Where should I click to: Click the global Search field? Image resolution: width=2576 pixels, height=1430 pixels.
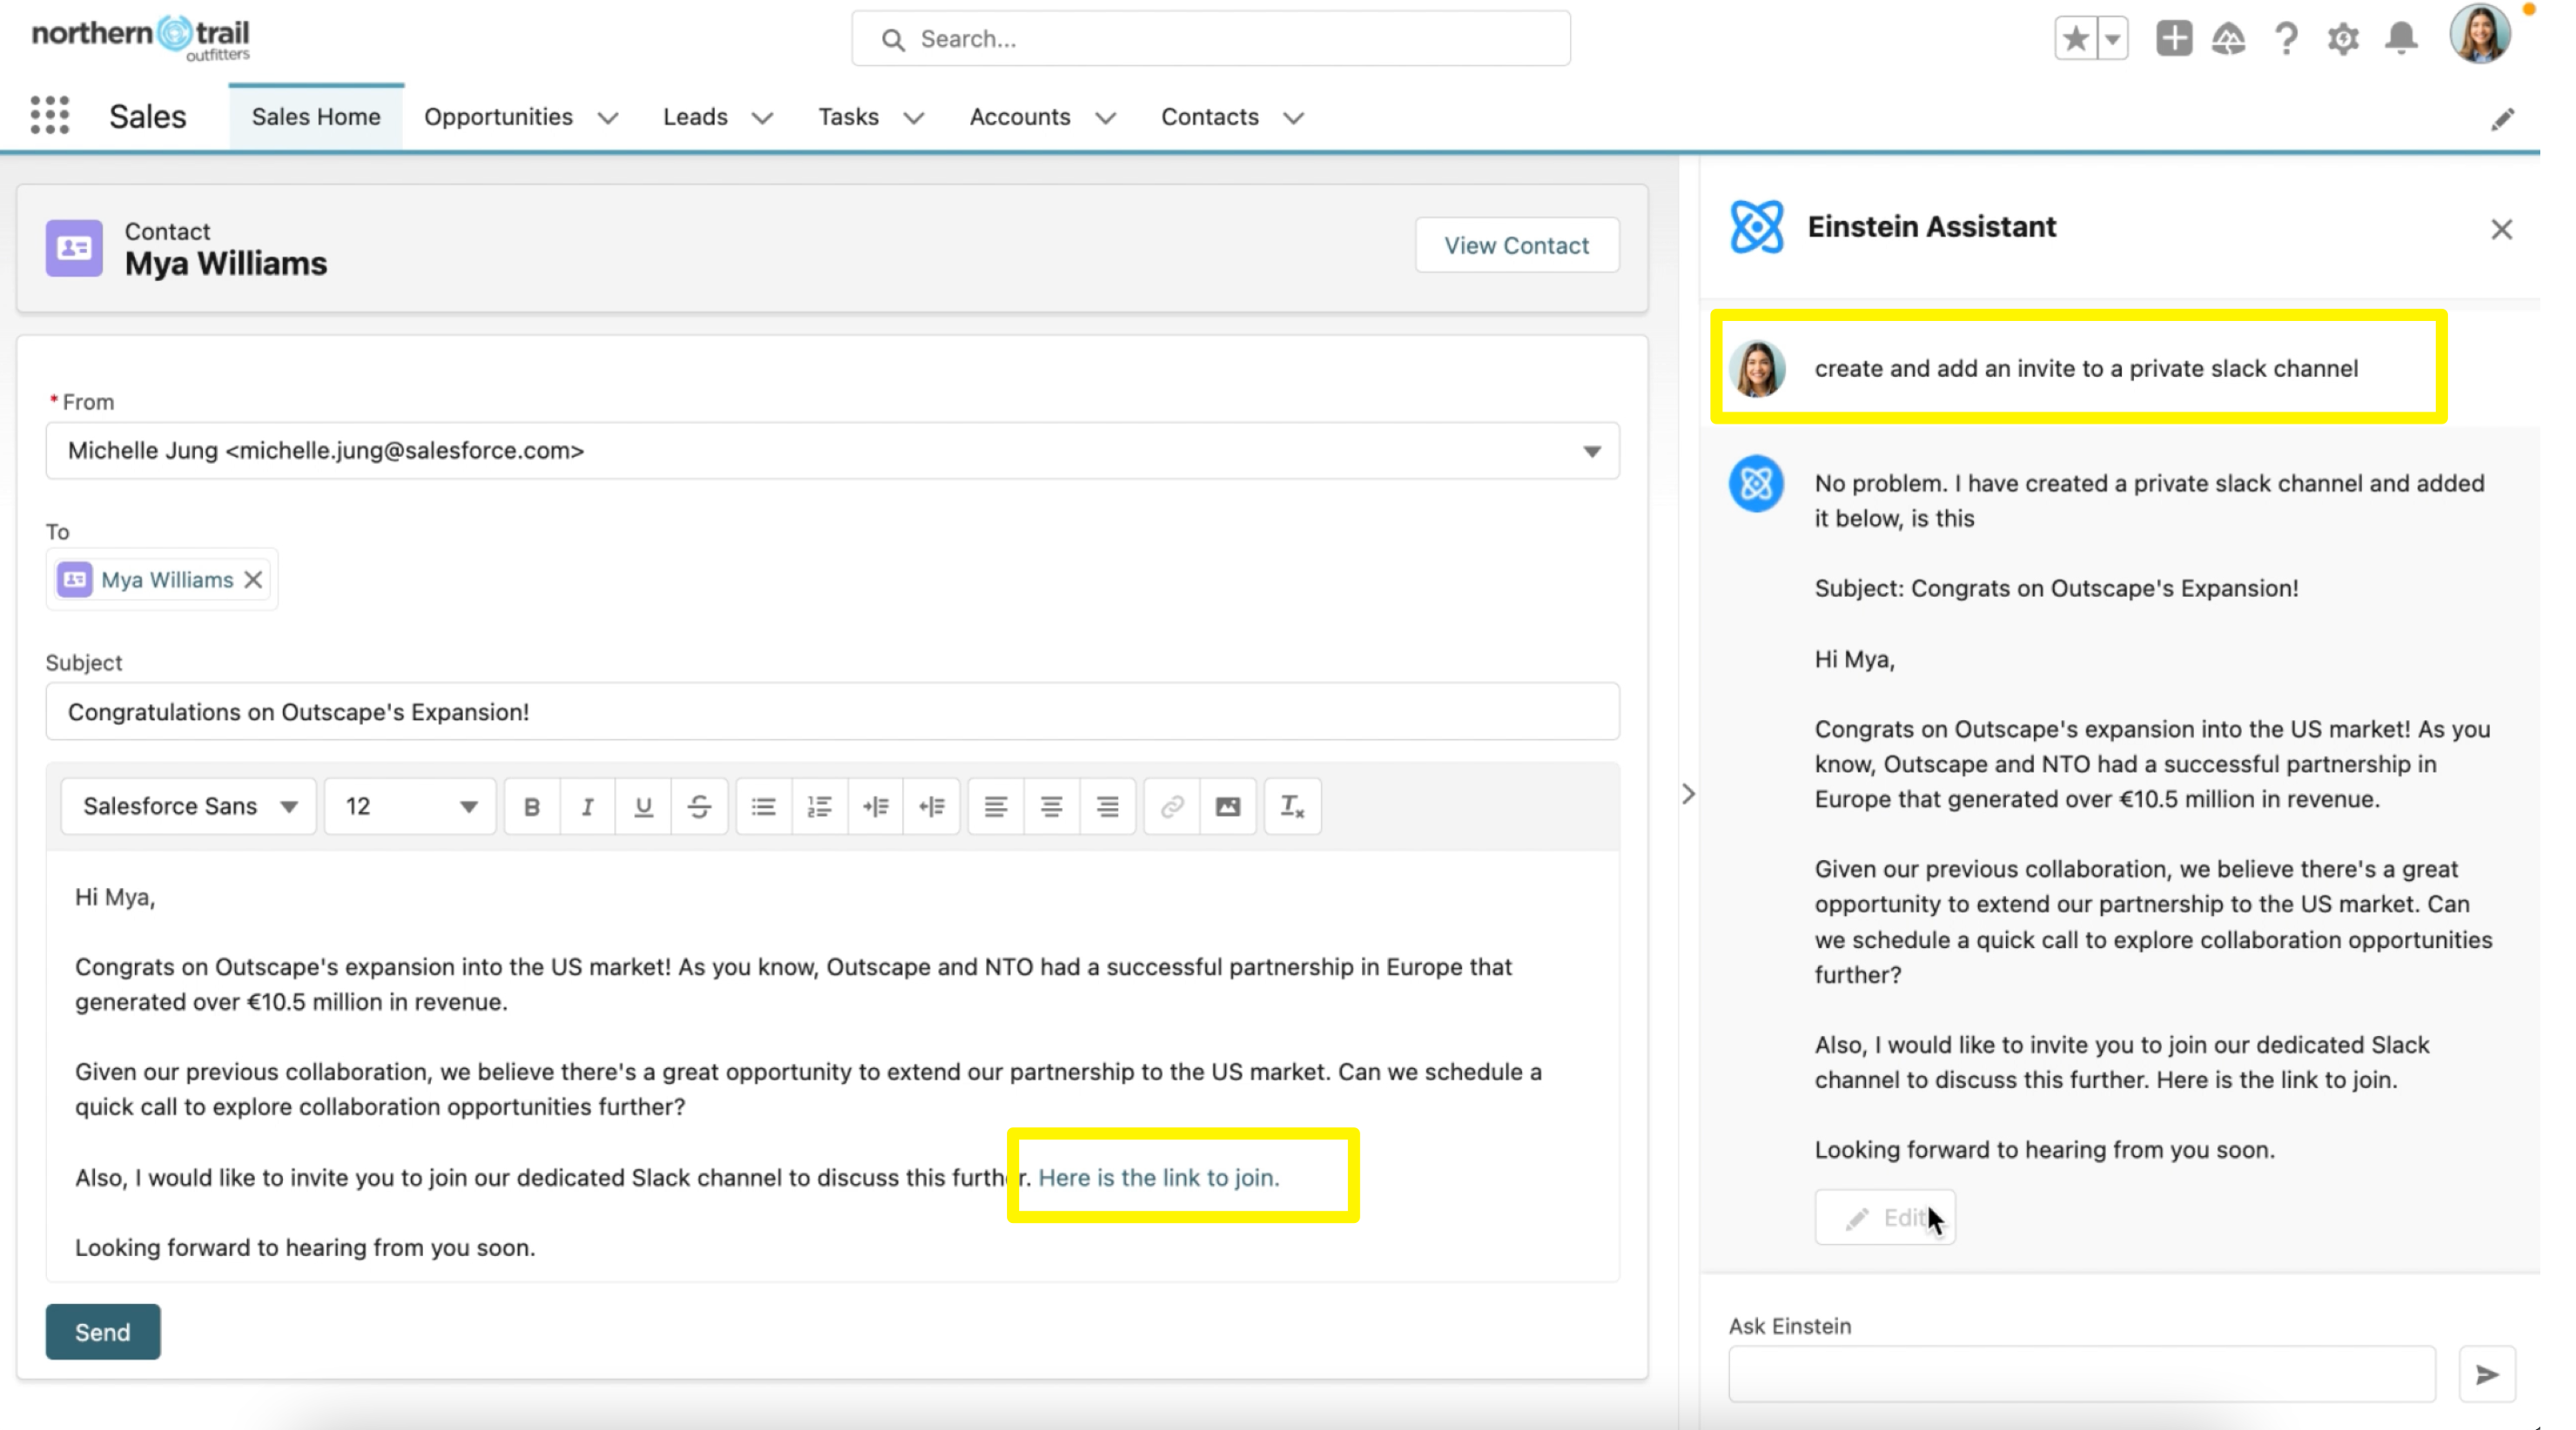[x=1210, y=39]
